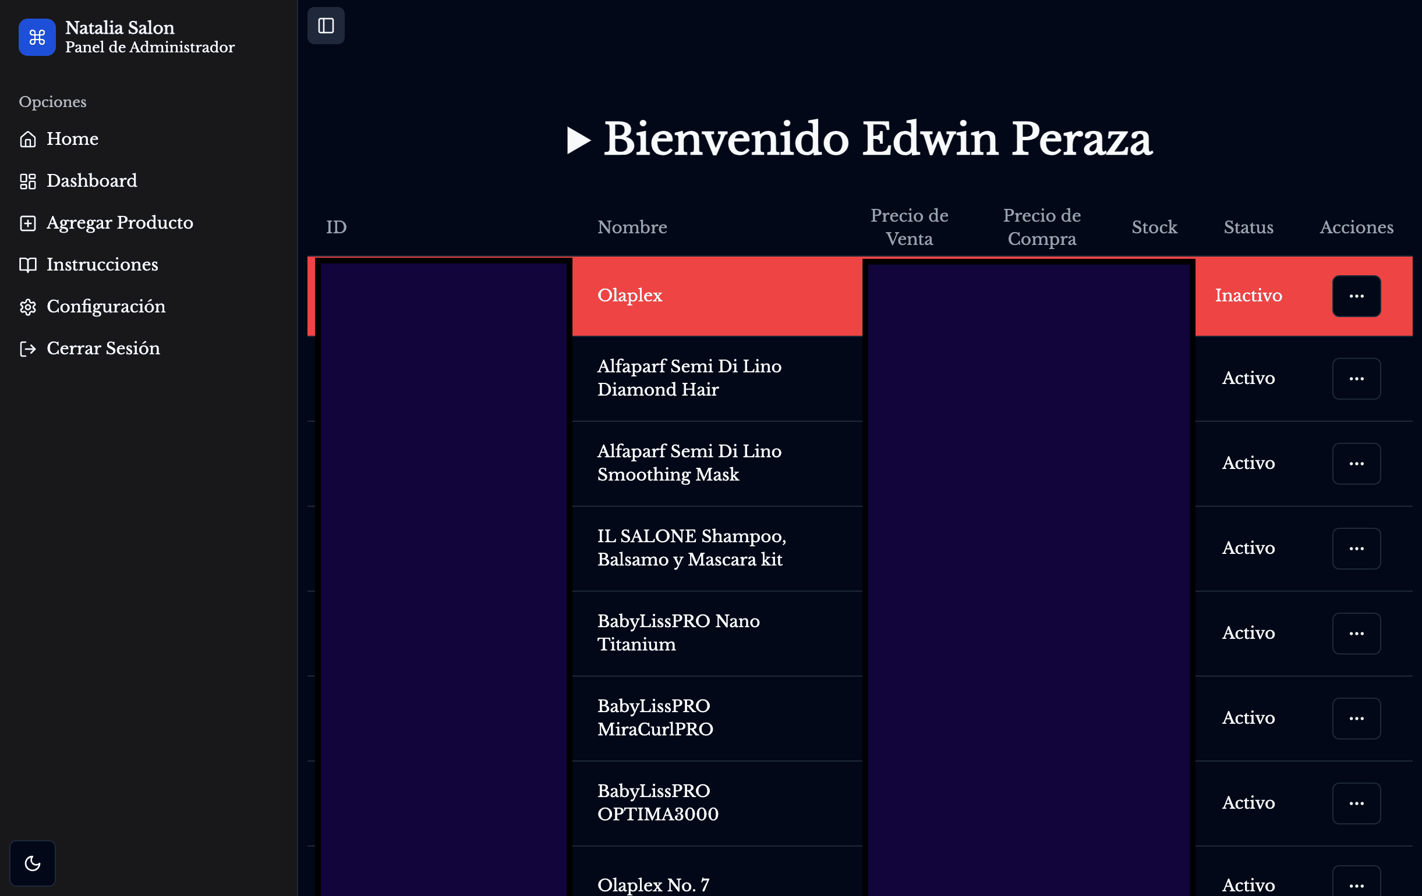Screen dimensions: 1422x896
Task: Open actions for Alfaparf Diamond Hair
Action: (x=1356, y=379)
